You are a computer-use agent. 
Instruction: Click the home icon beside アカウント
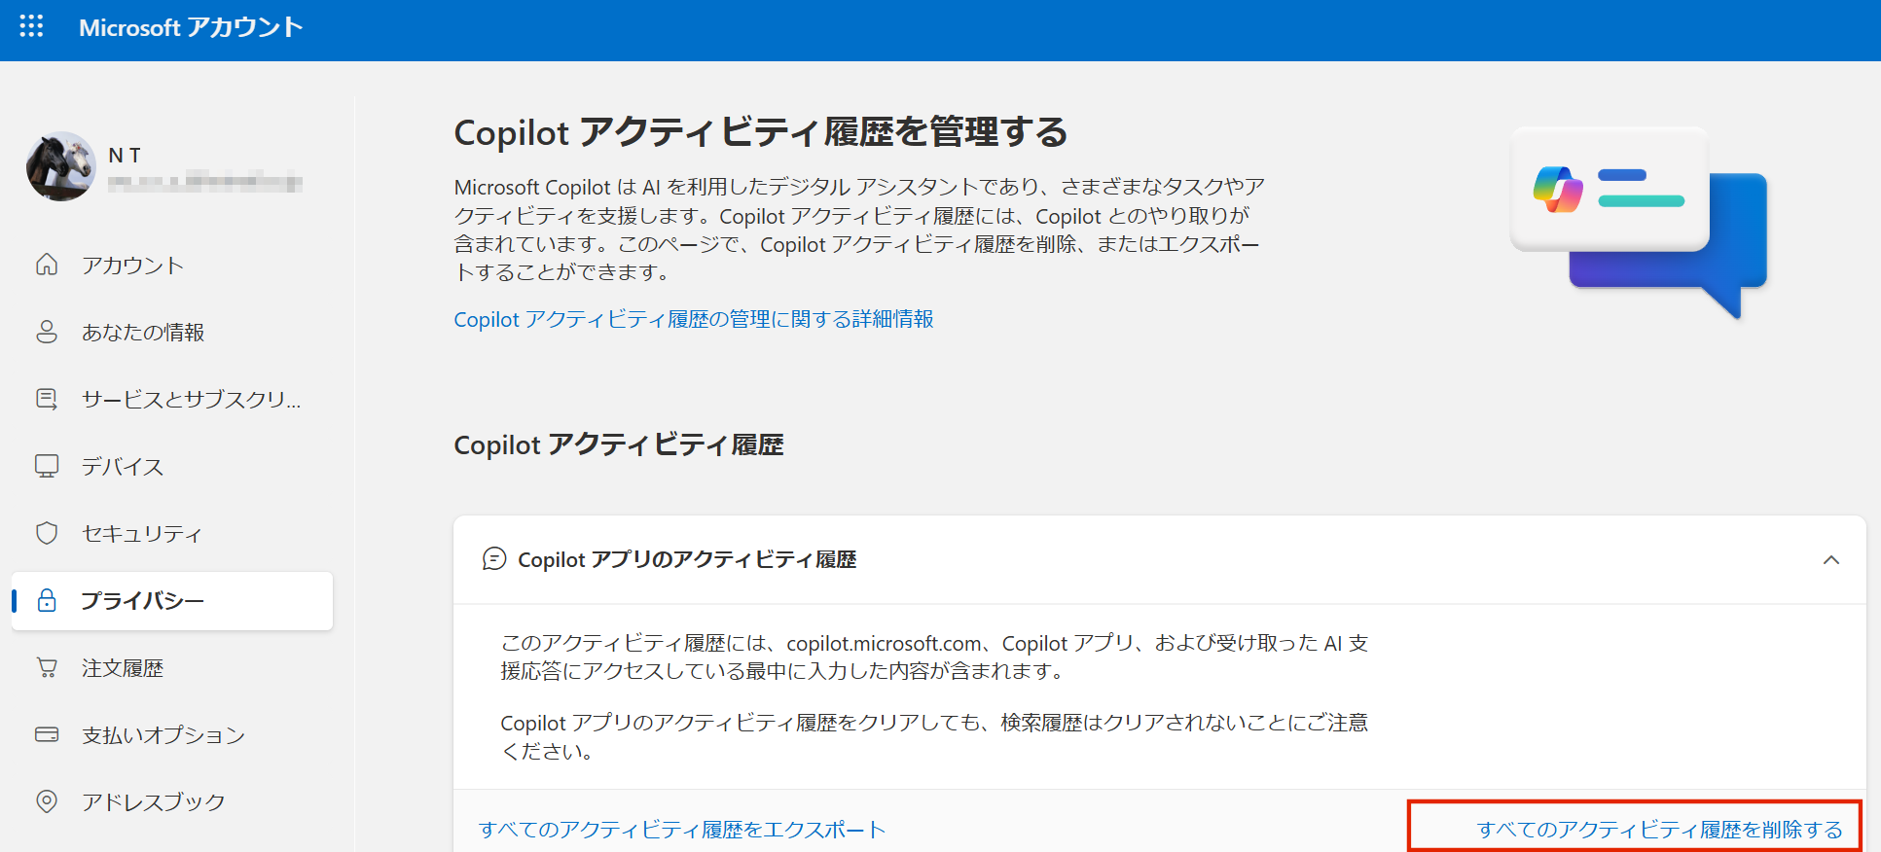[x=47, y=265]
